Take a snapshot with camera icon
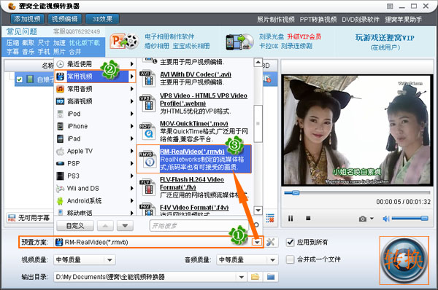Viewport: 438px width, 290px height. point(363,219)
